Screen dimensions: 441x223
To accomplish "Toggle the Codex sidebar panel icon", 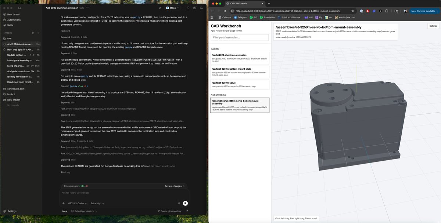I will (19, 7).
